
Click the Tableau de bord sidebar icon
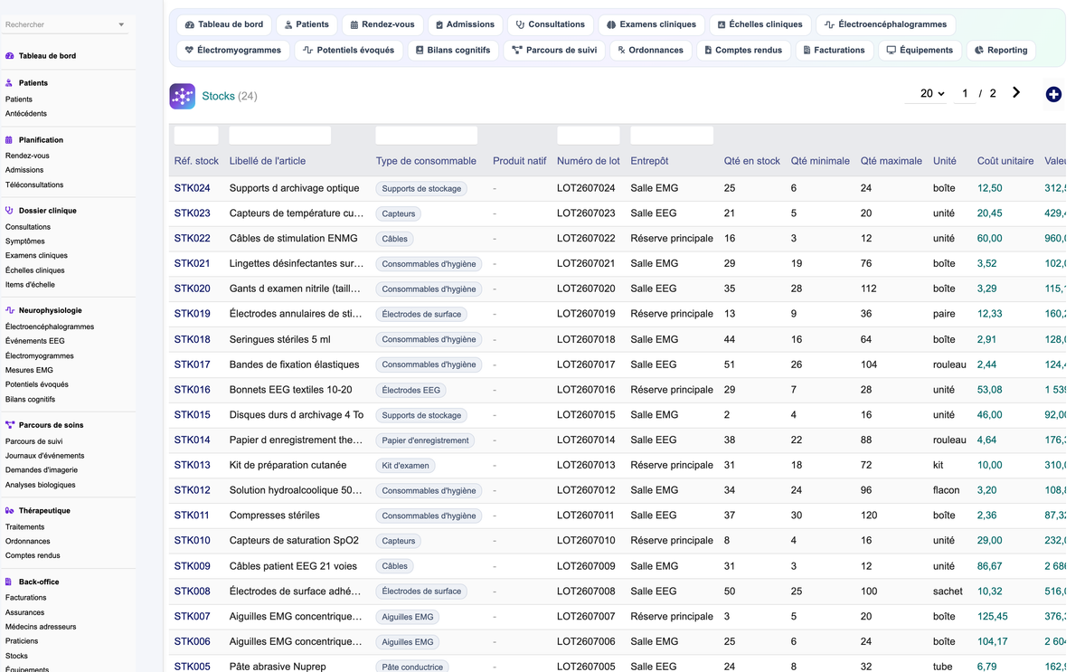(10, 56)
